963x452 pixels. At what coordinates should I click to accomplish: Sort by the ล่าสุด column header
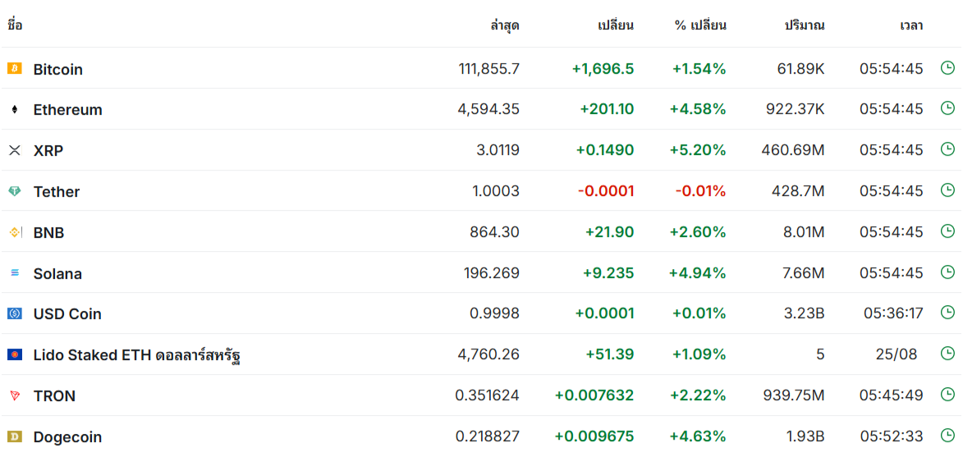click(x=505, y=25)
